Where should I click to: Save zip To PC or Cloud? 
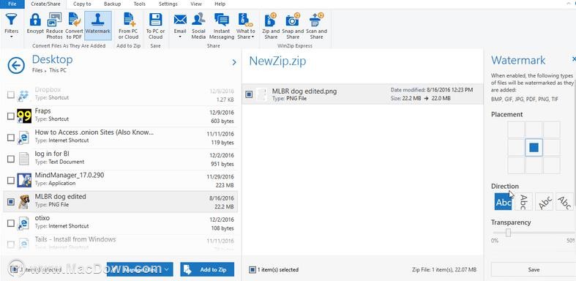click(155, 26)
